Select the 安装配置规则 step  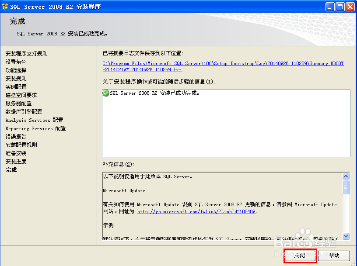coord(21,145)
